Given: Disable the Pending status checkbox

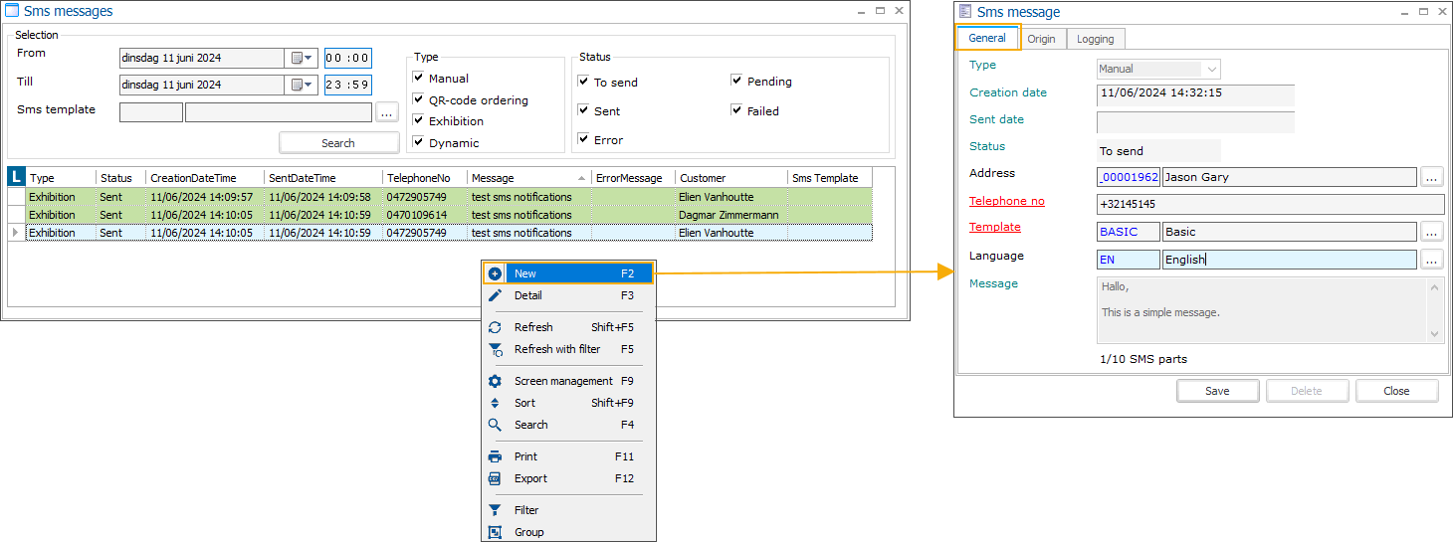Looking at the screenshot, I should (736, 81).
